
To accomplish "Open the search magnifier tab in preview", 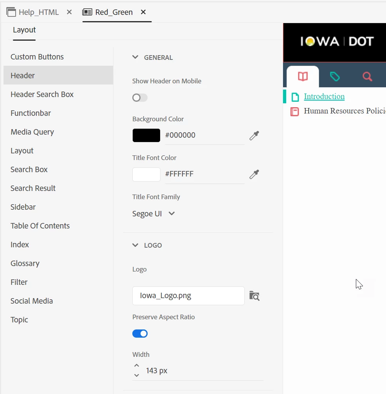I will click(x=367, y=76).
